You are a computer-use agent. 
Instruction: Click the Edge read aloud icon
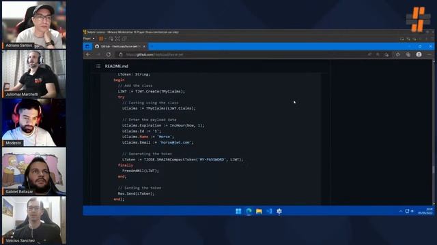pos(369,54)
